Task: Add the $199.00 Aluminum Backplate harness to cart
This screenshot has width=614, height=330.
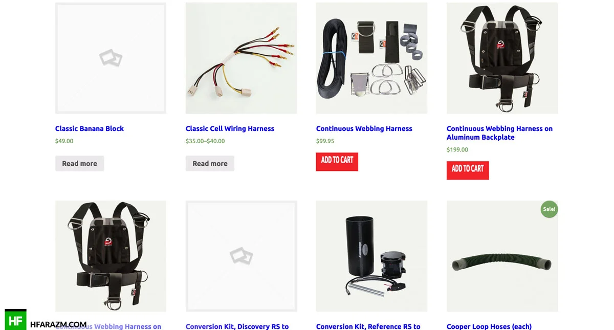Action: (x=468, y=170)
